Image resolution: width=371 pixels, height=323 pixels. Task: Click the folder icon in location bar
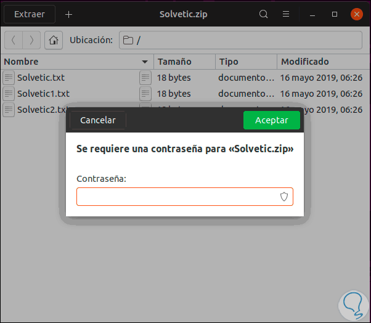click(x=128, y=40)
